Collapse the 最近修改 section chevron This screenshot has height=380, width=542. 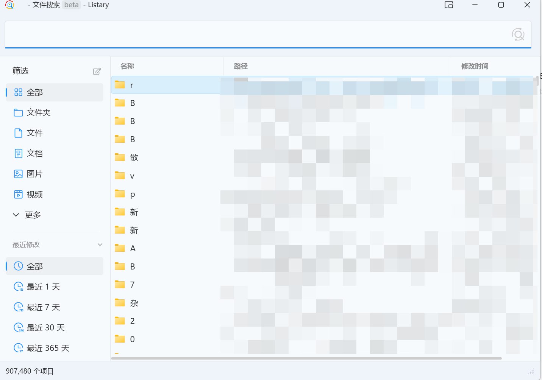coord(100,245)
